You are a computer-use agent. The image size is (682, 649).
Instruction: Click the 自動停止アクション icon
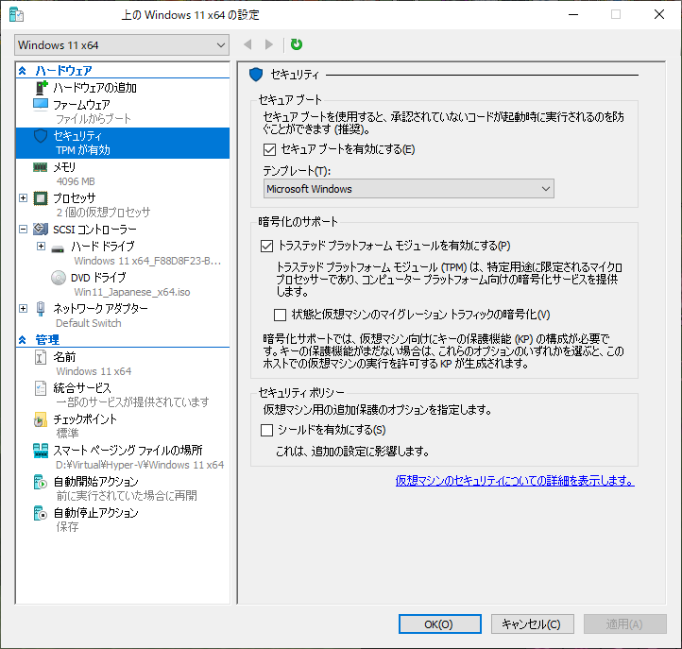40,513
